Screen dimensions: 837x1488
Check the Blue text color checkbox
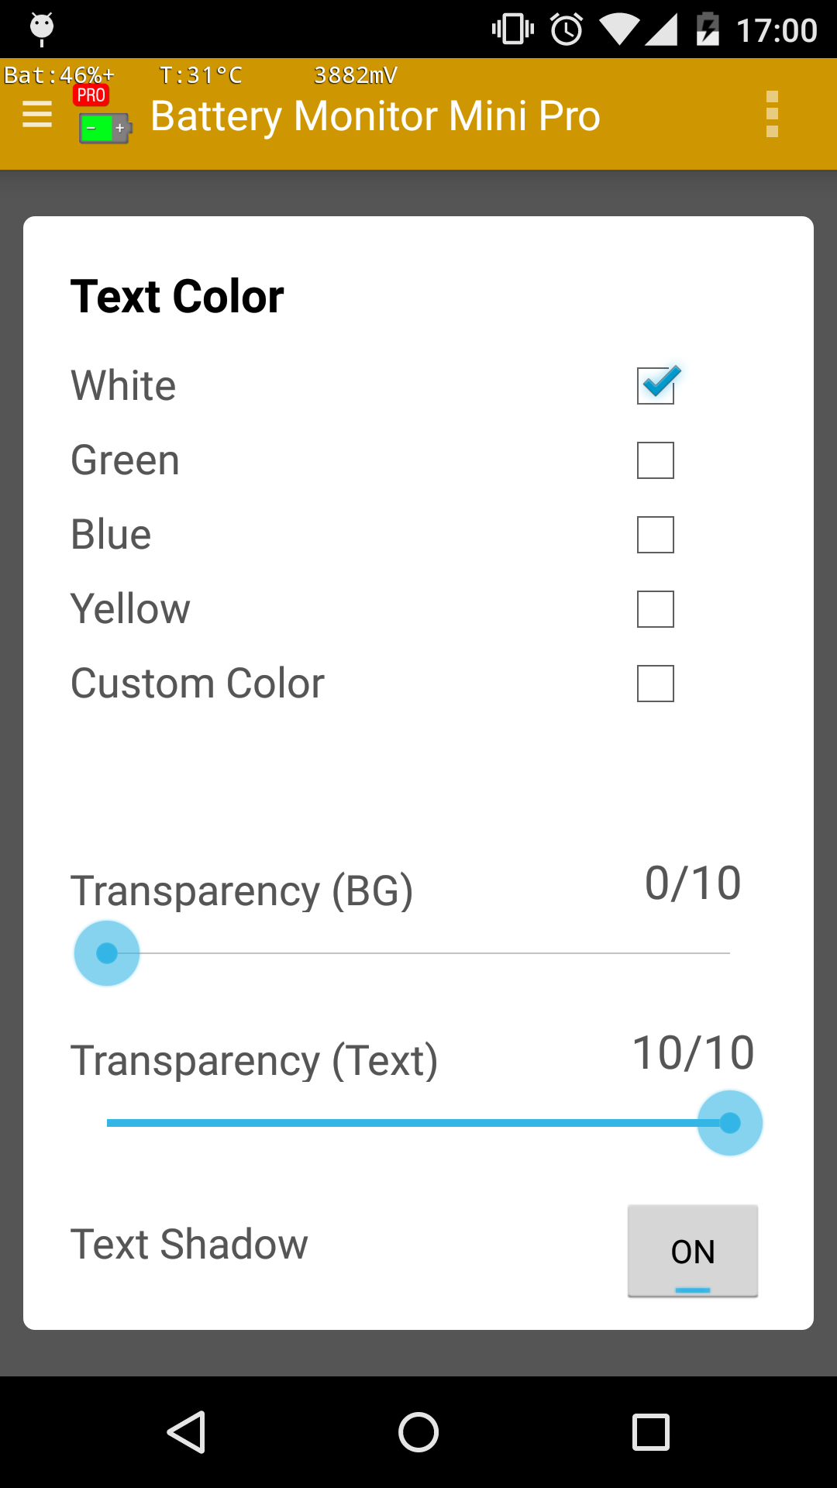[656, 535]
